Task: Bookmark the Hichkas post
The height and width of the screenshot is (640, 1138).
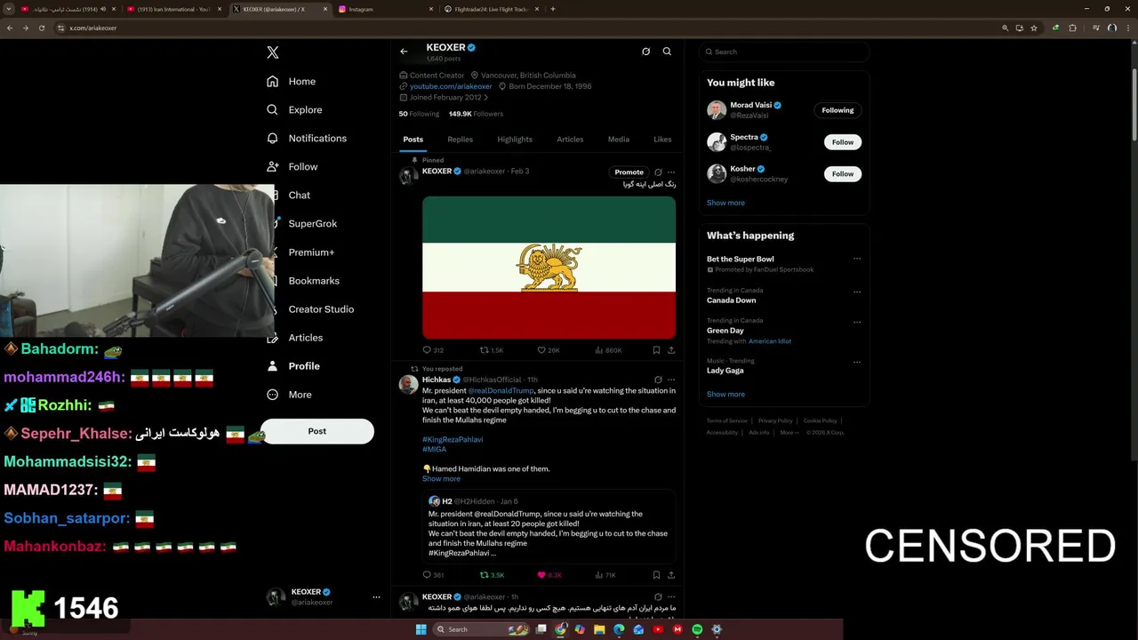Action: click(x=656, y=575)
